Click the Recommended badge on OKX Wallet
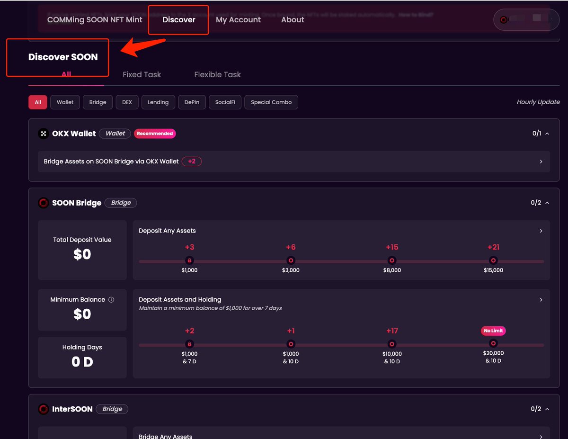 [155, 134]
